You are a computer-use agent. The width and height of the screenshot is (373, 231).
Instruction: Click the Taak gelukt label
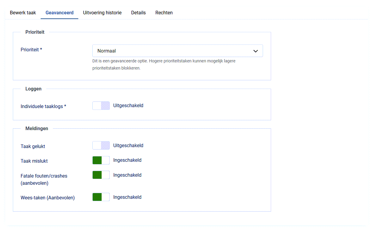pyautogui.click(x=33, y=146)
